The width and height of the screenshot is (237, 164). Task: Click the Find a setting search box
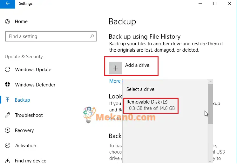point(51,36)
